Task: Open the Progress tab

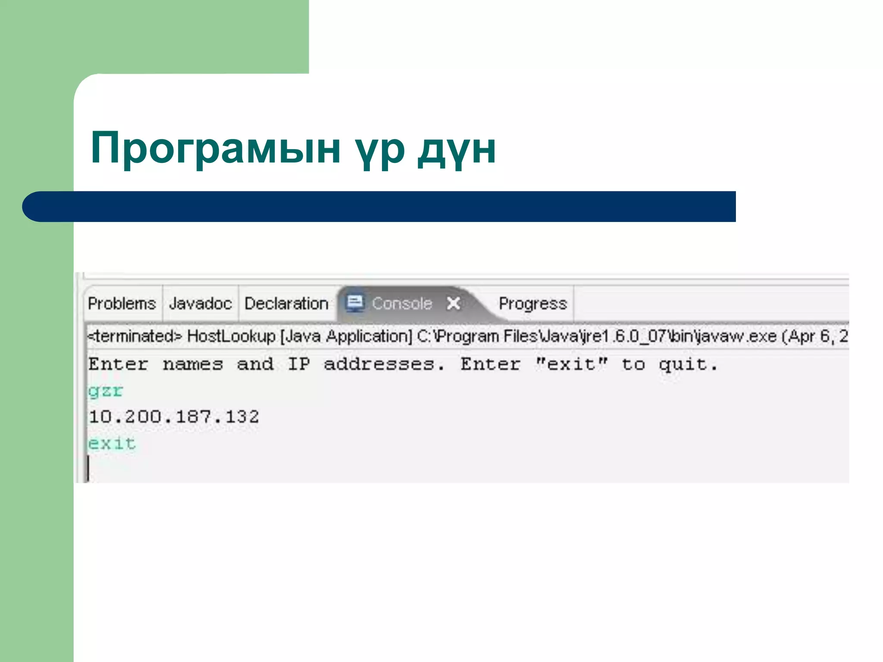Action: 532,303
